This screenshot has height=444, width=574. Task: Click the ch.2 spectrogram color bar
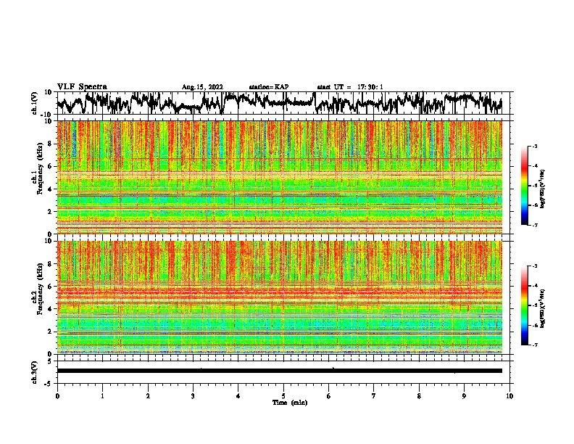point(524,305)
